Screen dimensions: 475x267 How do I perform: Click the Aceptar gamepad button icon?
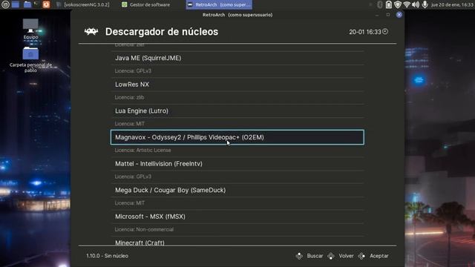[x=361, y=256]
